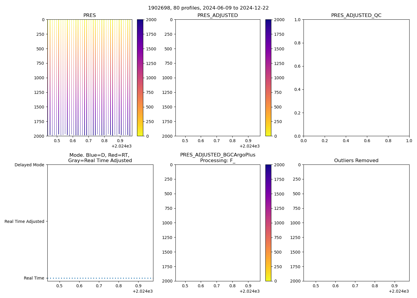Click the Real Time Adjusted y-axis label
Image resolution: width=417 pixels, height=298 pixels.
click(x=24, y=221)
